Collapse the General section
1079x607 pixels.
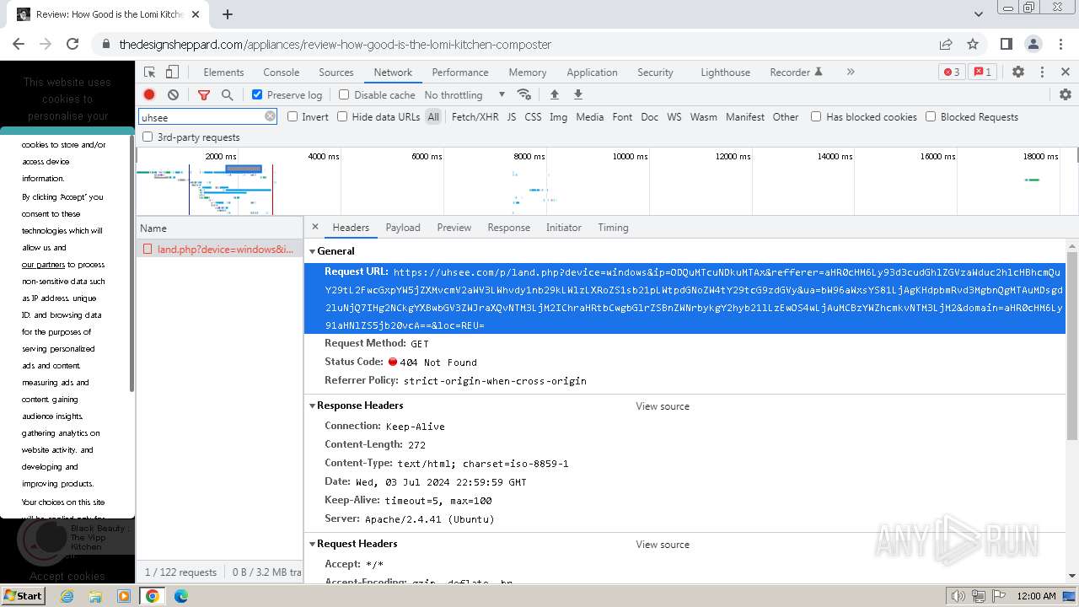[x=313, y=251]
